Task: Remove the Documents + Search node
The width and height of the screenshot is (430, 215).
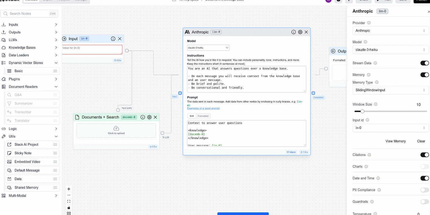Action: [x=156, y=117]
